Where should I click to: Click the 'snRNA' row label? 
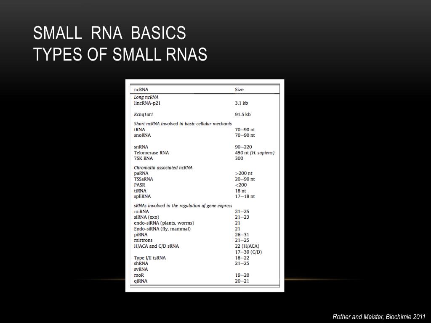click(x=141, y=147)
